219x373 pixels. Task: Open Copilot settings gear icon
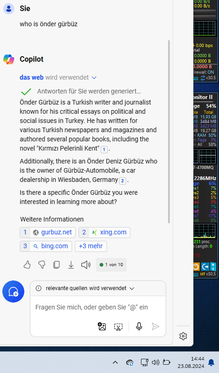pyautogui.click(x=183, y=336)
